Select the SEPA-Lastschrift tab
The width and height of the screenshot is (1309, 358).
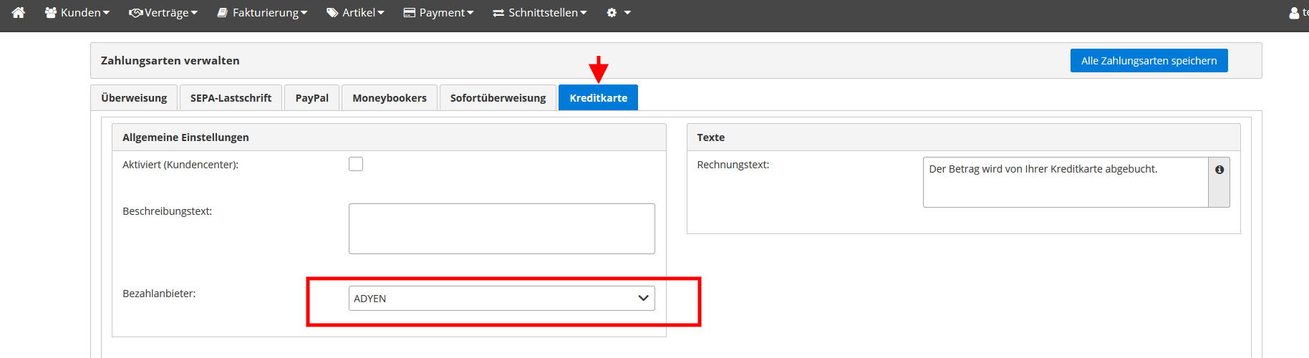coord(231,98)
